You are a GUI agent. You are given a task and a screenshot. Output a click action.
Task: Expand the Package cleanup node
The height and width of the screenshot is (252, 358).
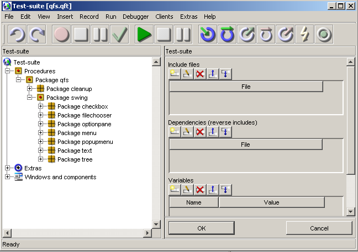pyautogui.click(x=30, y=89)
